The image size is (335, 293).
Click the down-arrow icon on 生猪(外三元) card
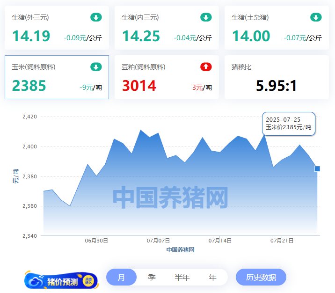(x=96, y=17)
